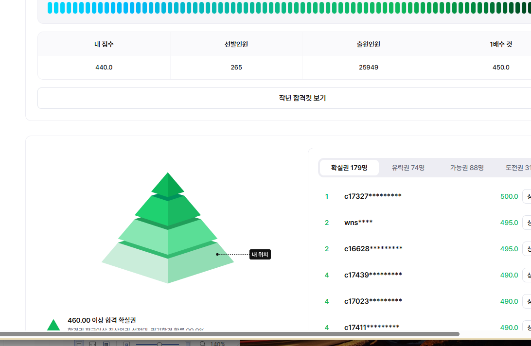Click the user c17023********* name
The image size is (531, 346).
373,301
